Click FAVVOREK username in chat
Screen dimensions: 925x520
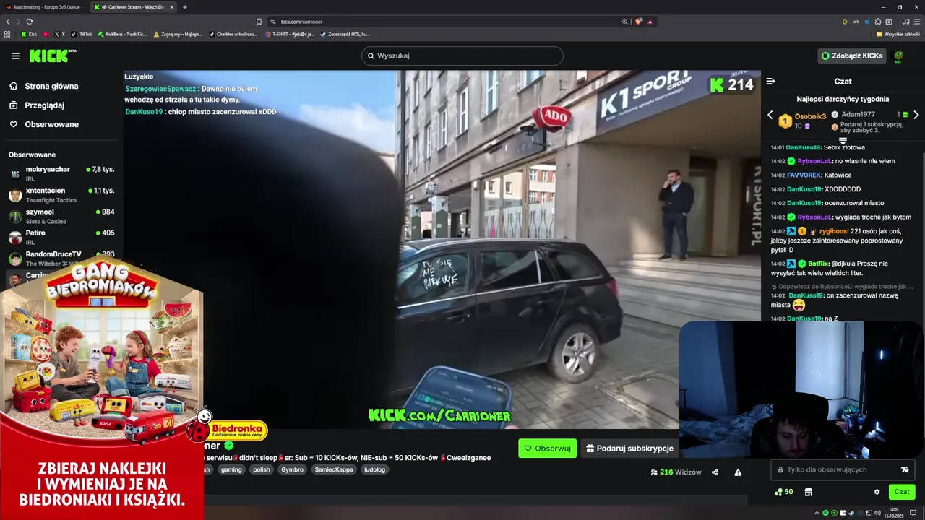click(804, 175)
